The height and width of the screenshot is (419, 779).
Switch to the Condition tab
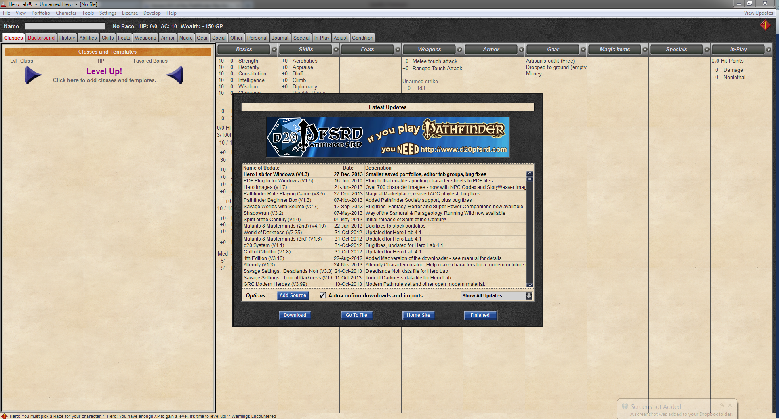tap(362, 38)
